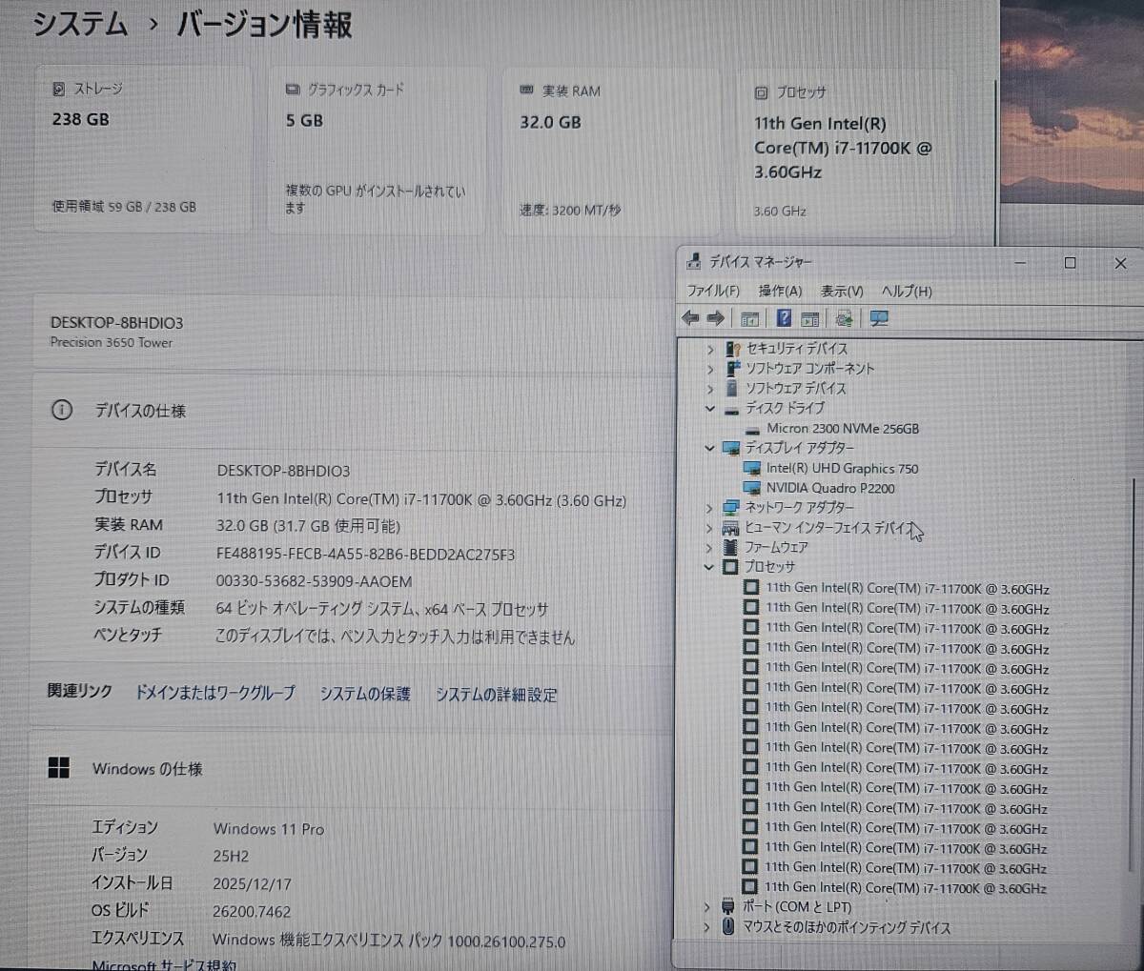Click the info icon beside デバイスの仕様
This screenshot has width=1144, height=971.
62,411
